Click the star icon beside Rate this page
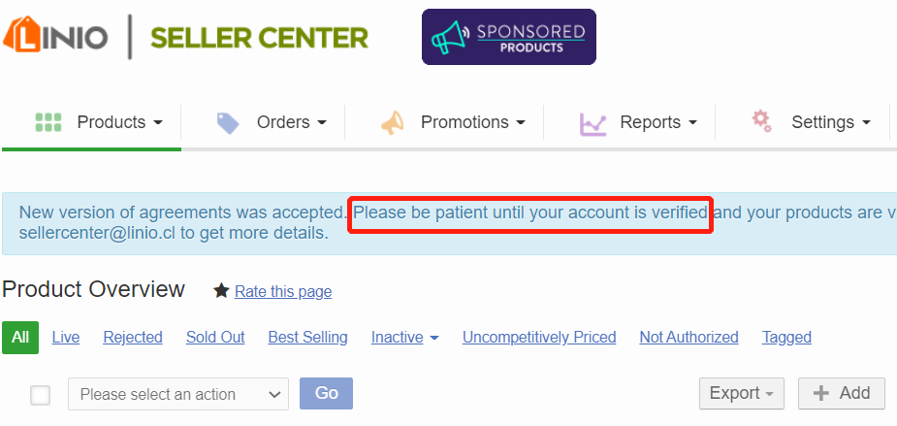Image resolution: width=897 pixels, height=426 pixels. coord(221,291)
